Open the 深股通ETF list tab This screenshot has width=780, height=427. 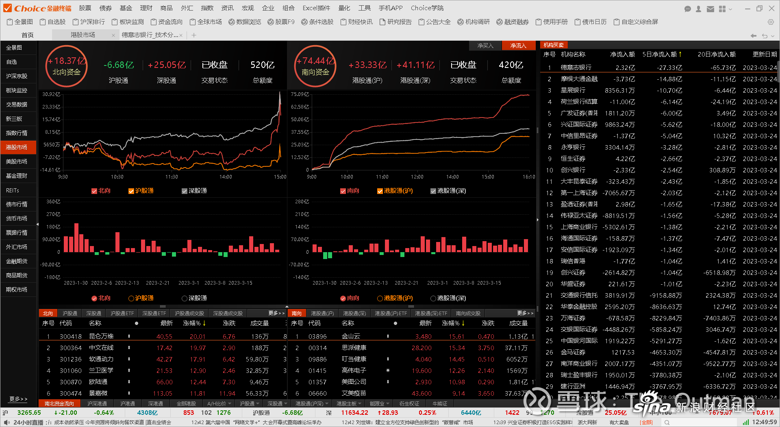click(x=154, y=313)
